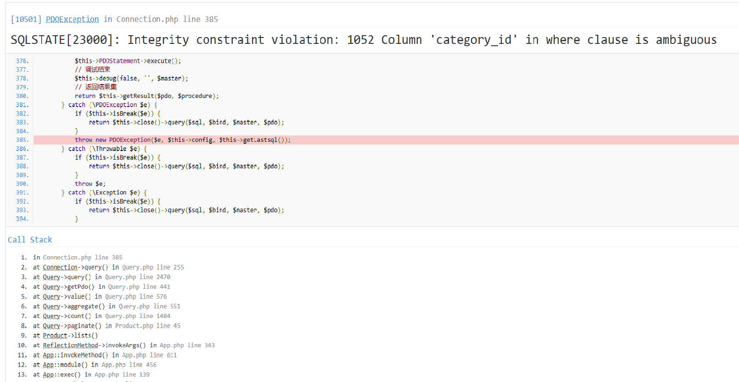The image size is (739, 382).
Task: Click the PDOException link in header
Action: pos(72,19)
